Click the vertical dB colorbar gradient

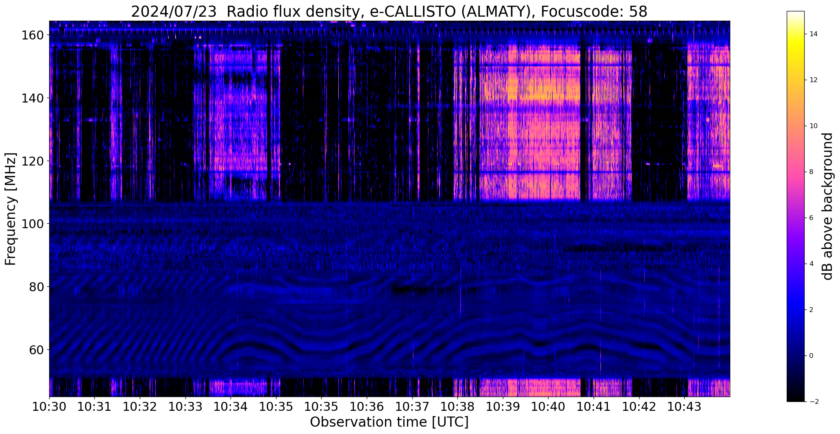pos(796,206)
